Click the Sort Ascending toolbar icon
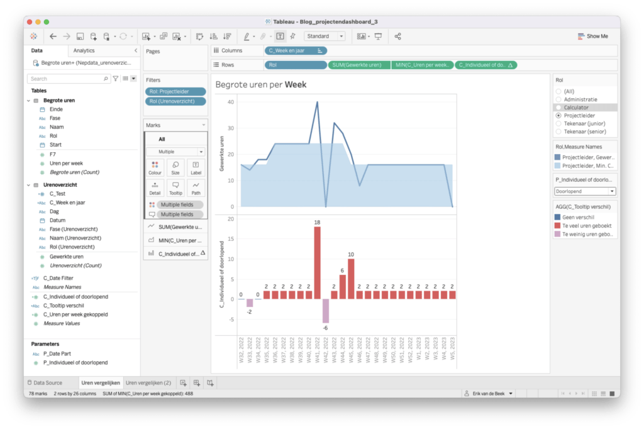 coord(213,36)
